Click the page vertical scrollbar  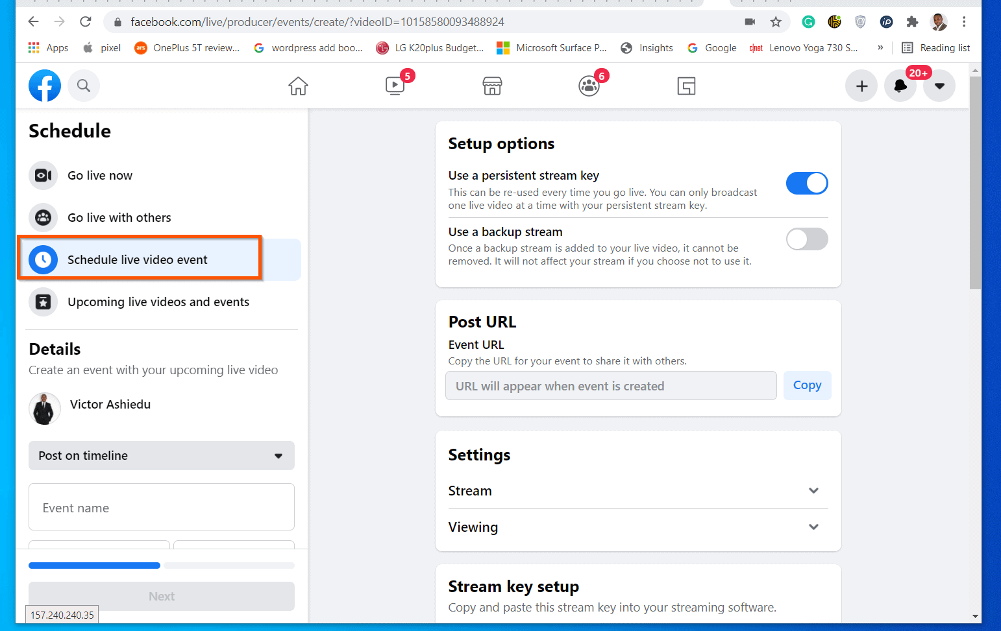coord(975,183)
